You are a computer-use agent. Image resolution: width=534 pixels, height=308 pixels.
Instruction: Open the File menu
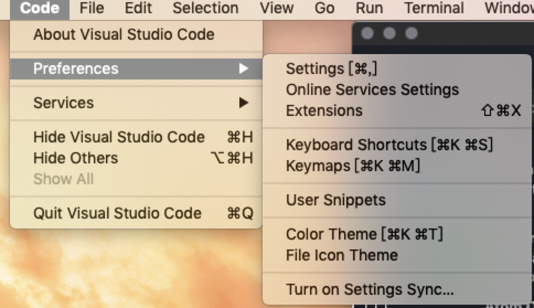tap(92, 8)
